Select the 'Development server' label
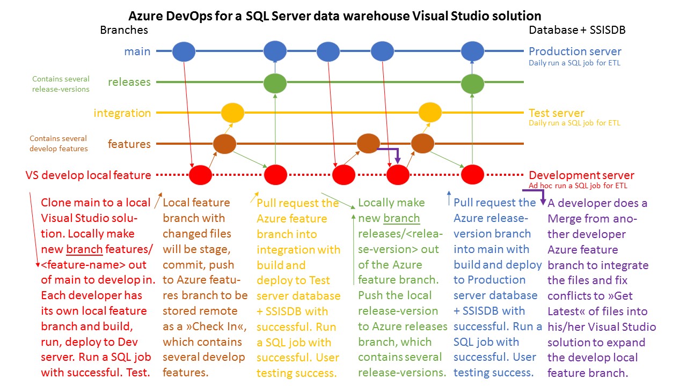Screen dimensions: 687x386 pyautogui.click(x=581, y=175)
